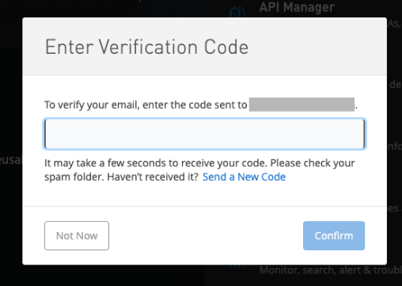This screenshot has height=286, width=402.
Task: Click the Enter Verification Code title
Action: (x=146, y=47)
